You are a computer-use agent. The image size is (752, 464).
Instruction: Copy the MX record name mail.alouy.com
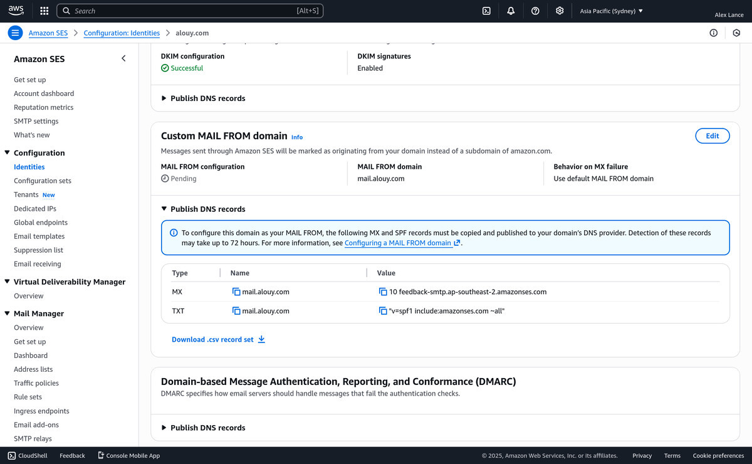click(x=236, y=292)
